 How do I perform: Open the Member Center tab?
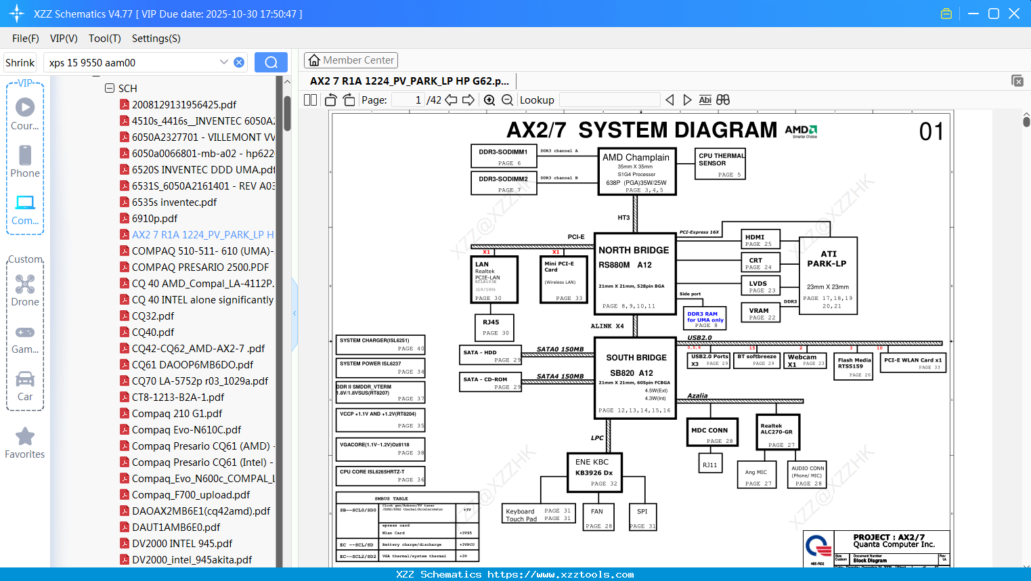351,60
